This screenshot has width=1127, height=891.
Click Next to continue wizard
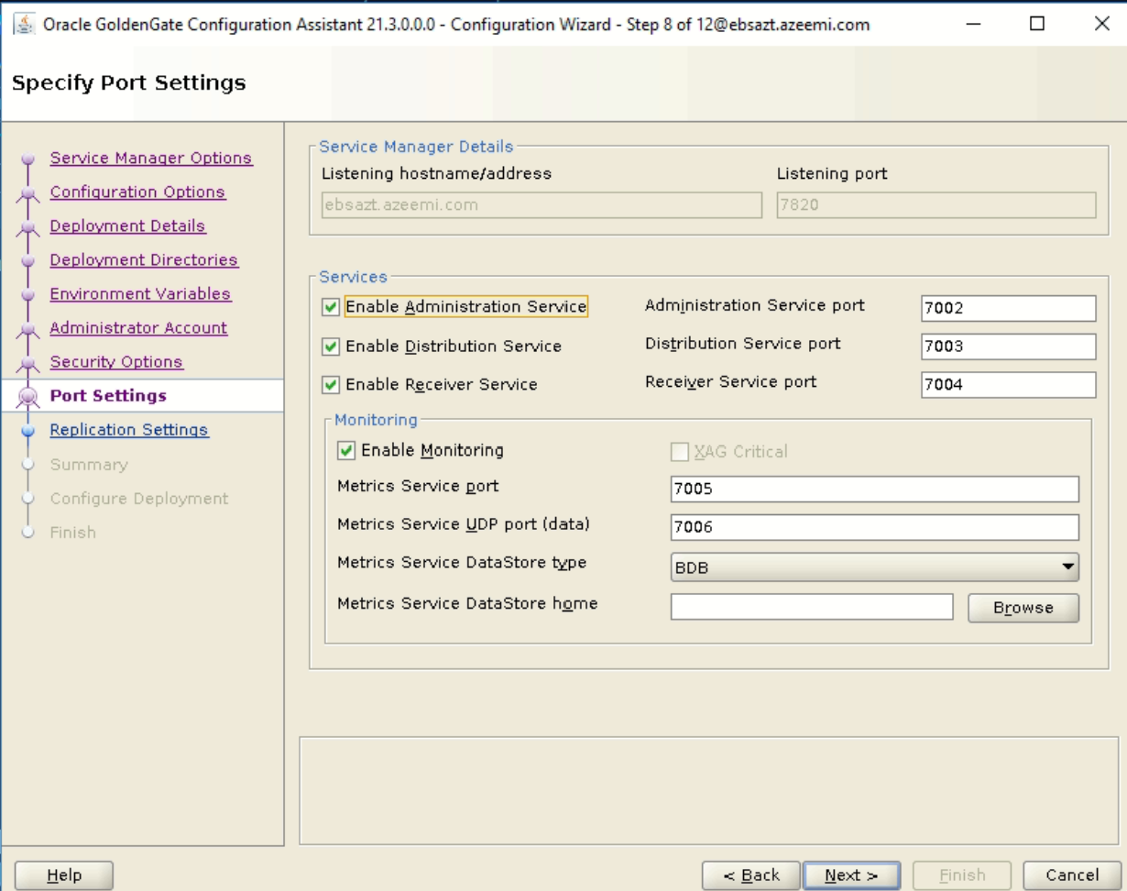[851, 875]
